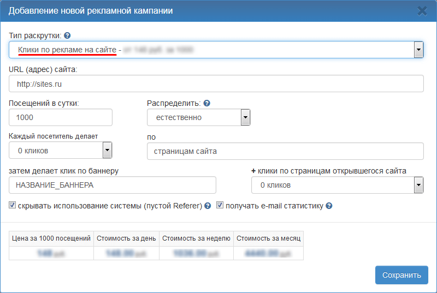Expand the Распределить dropdown showing естественно
This screenshot has width=437, height=293.
coord(245,117)
